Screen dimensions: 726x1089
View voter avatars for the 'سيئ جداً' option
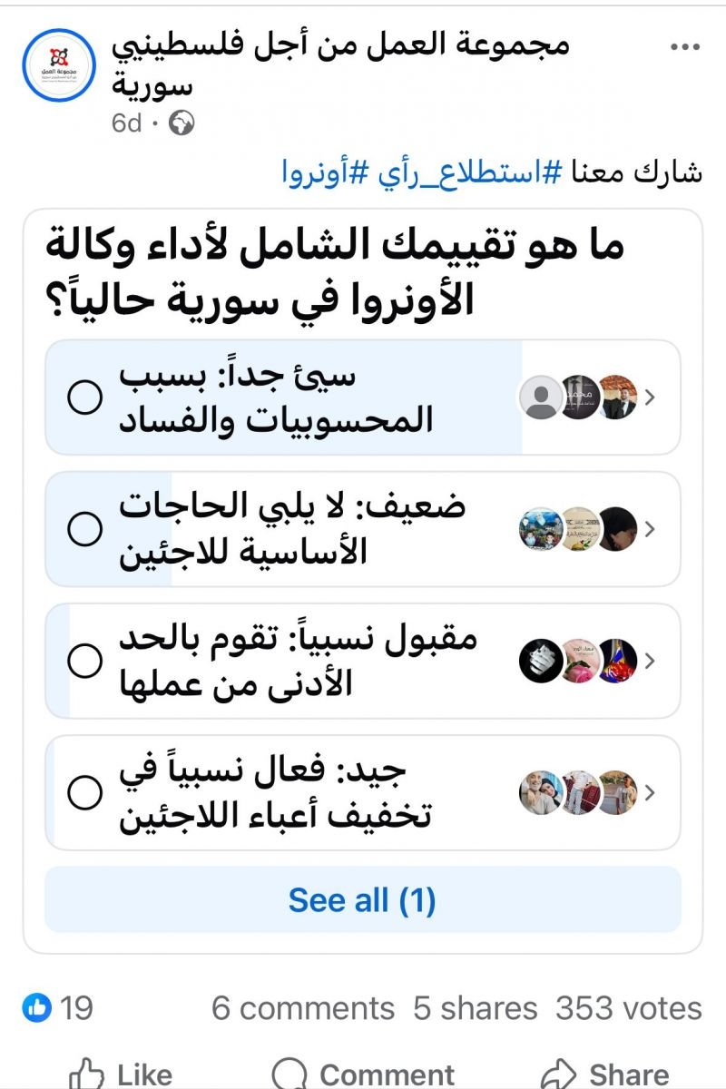(579, 397)
